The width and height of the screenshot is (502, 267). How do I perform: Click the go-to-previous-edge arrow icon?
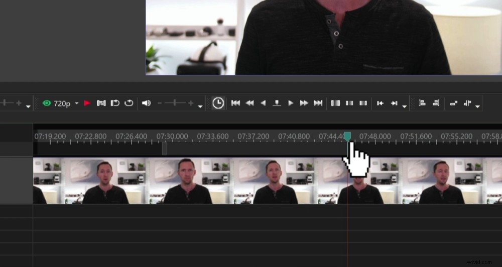(x=380, y=103)
